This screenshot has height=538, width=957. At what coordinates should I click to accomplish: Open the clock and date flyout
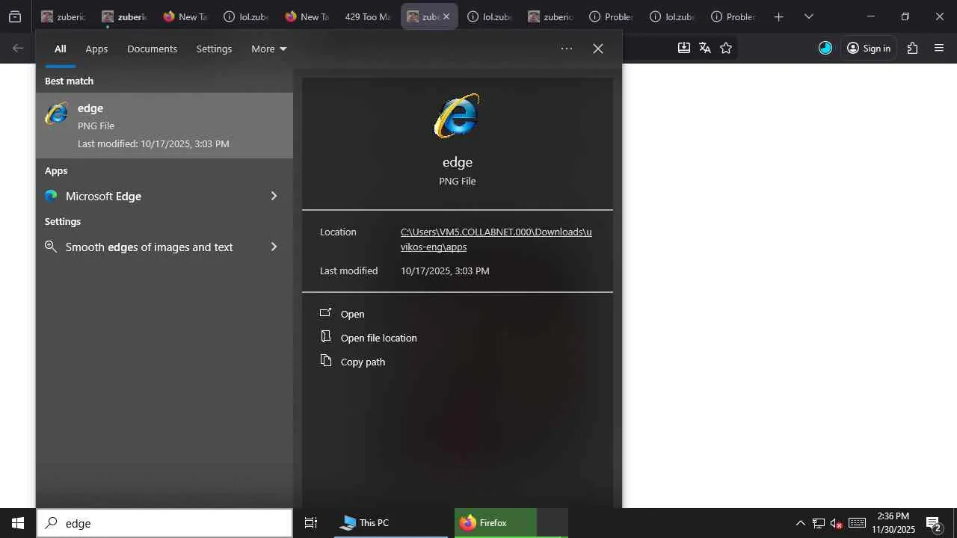[x=893, y=523]
